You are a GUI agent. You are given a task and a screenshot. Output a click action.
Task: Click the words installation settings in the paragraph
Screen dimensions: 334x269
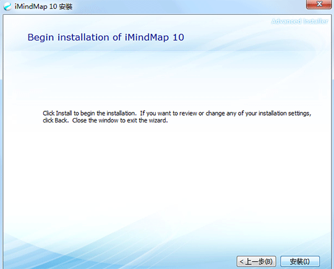[285, 113]
